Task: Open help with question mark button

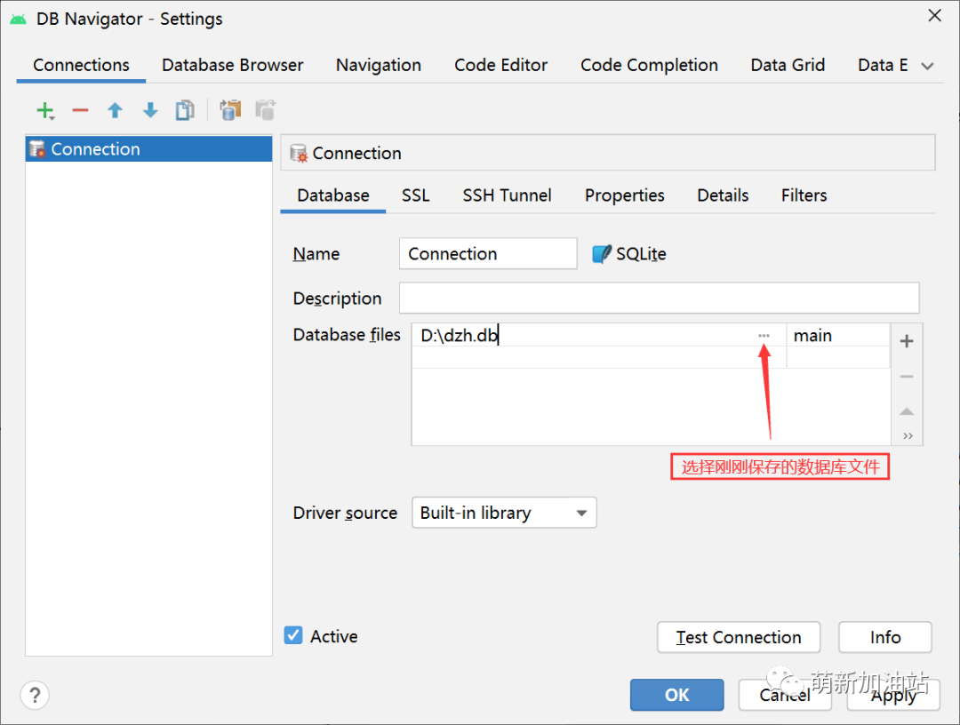Action: (35, 695)
